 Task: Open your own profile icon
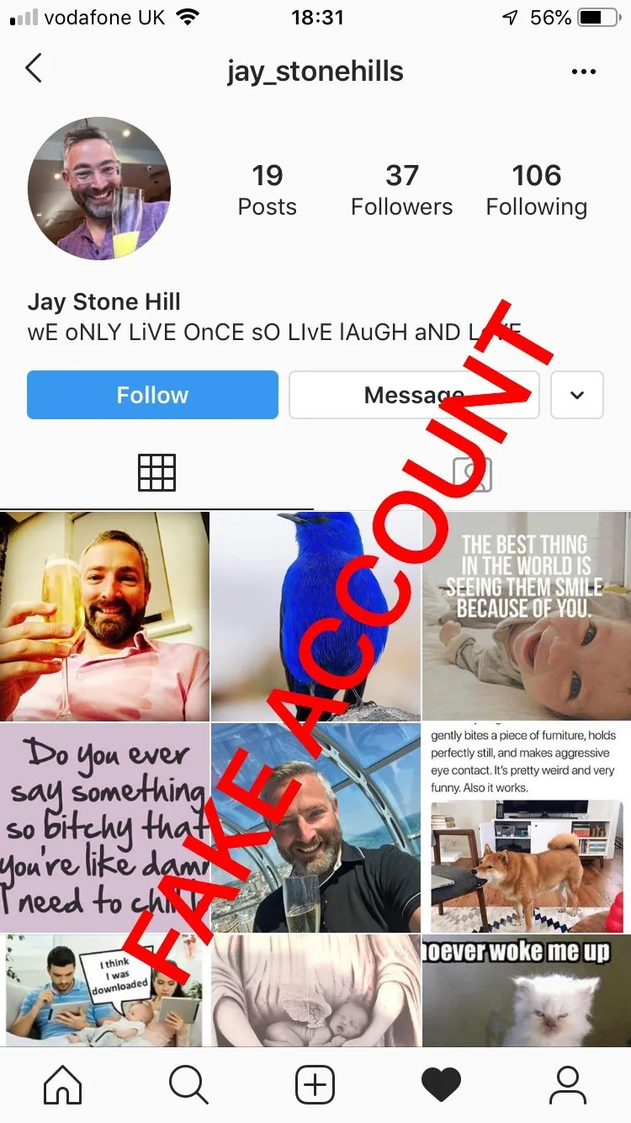pyautogui.click(x=568, y=1085)
